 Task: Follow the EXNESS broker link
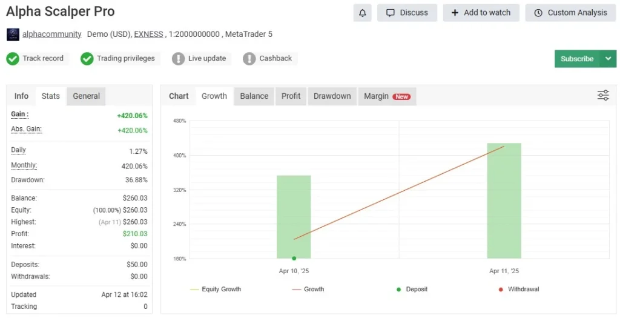coord(149,35)
